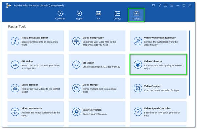Click the Media Metadata Editor info icon
197x129 pixels.
pyautogui.click(x=15, y=41)
